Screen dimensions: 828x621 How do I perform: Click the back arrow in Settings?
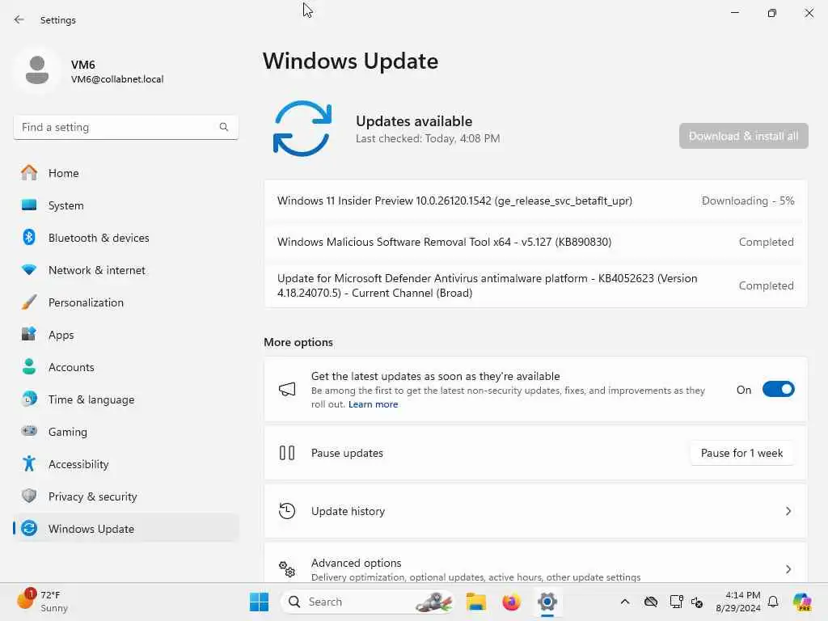click(x=19, y=19)
